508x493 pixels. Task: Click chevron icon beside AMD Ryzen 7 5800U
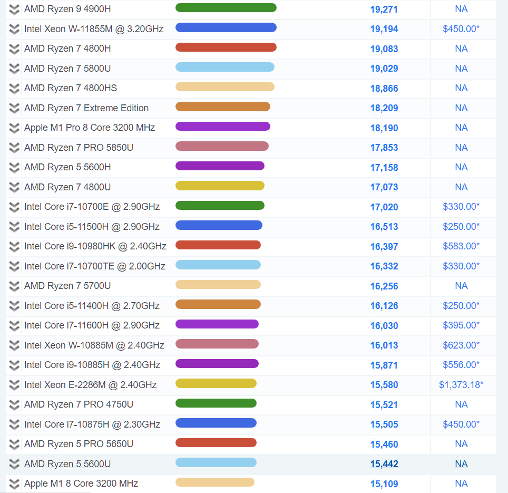pos(14,69)
